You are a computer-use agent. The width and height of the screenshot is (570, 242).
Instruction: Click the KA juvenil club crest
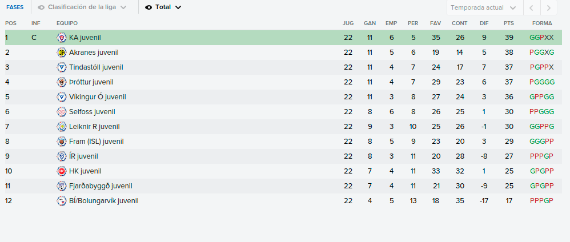(x=62, y=38)
